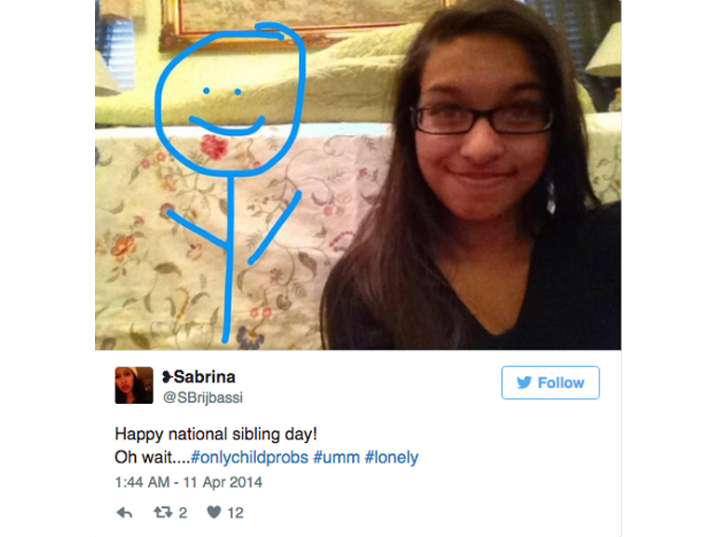717x537 pixels.
Task: View the retweet count of 2
Action: (x=183, y=513)
